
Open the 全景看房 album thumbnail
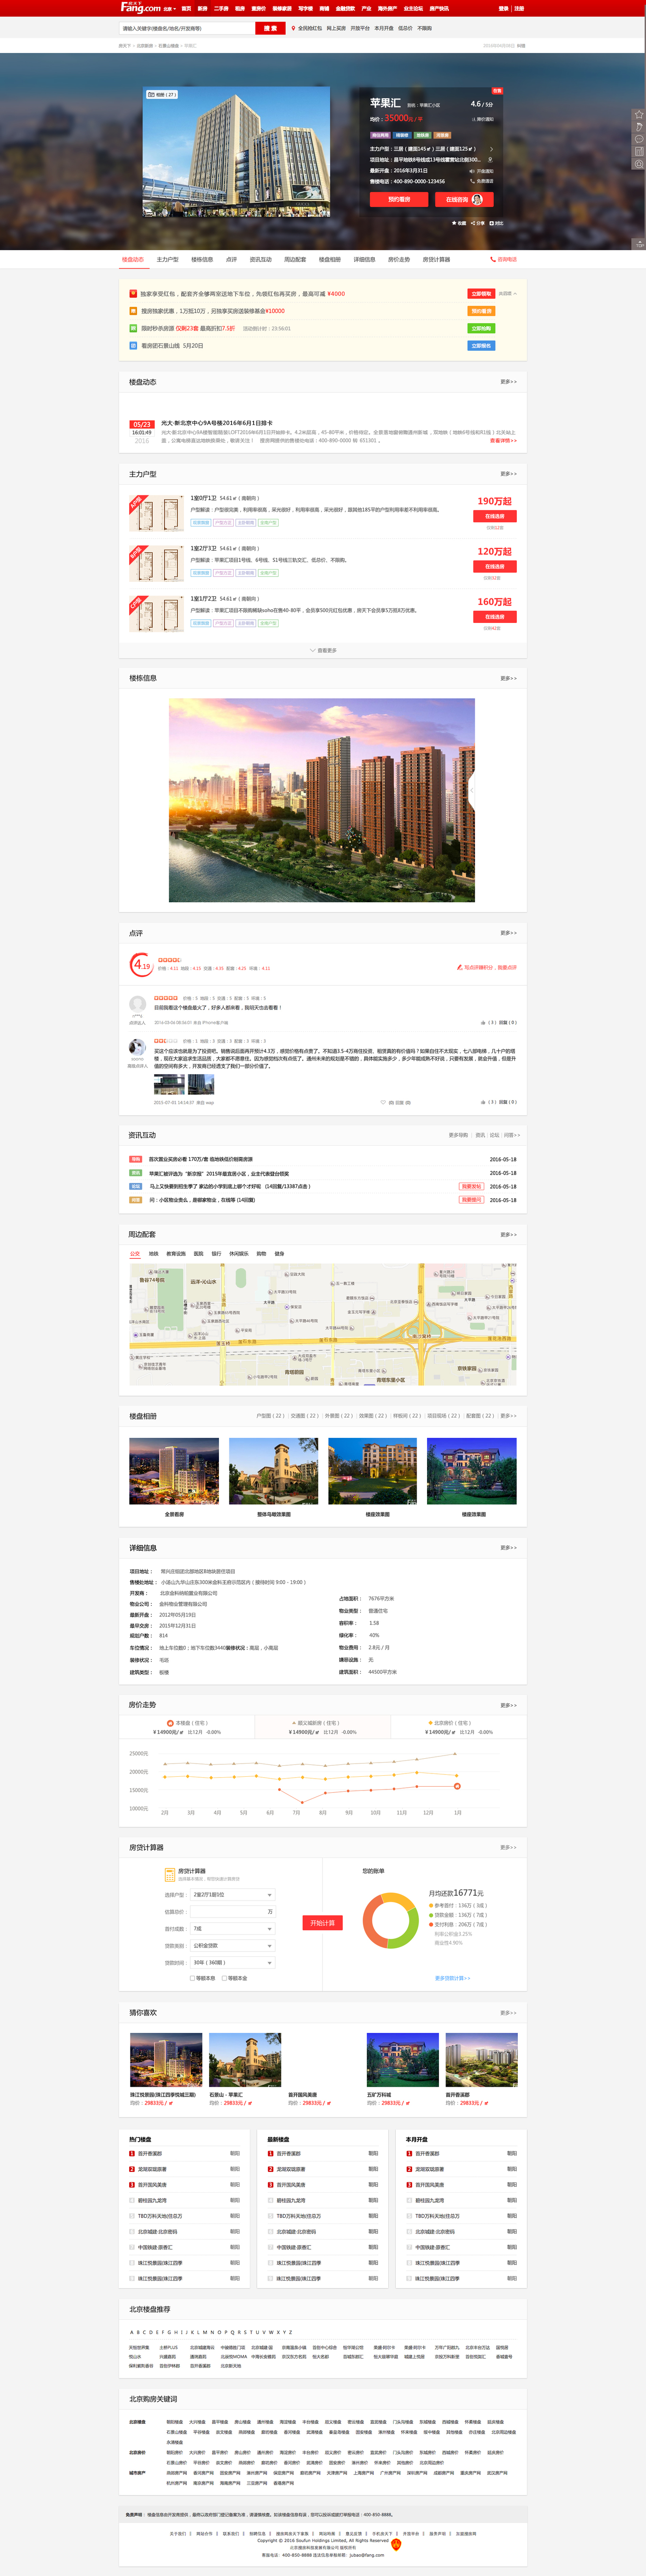[x=174, y=1471]
